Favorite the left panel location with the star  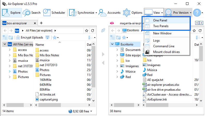pos(87,31)
